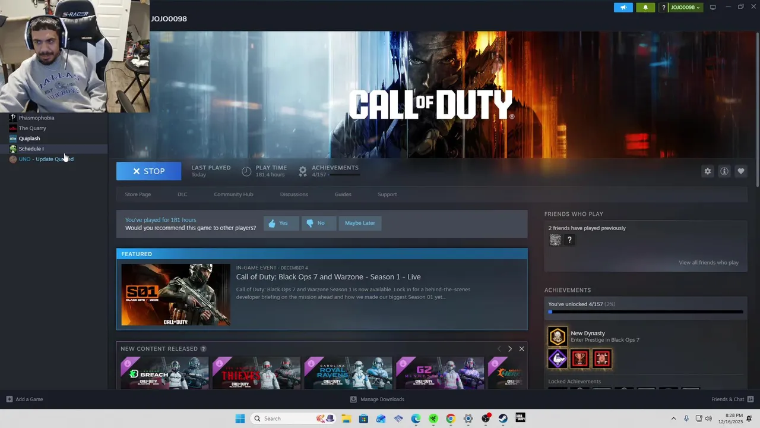
Task: Open Google Chrome from taskbar
Action: pyautogui.click(x=451, y=418)
